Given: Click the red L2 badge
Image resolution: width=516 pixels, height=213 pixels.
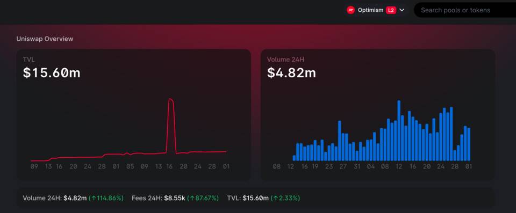Looking at the screenshot, I should tap(391, 10).
